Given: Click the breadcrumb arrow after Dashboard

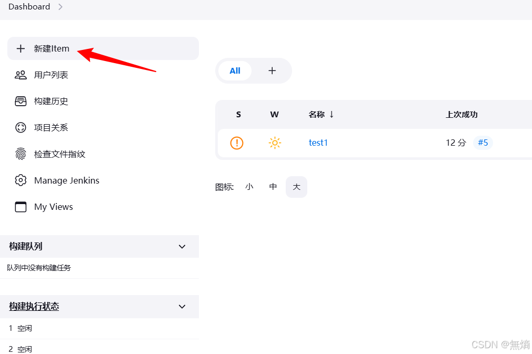Looking at the screenshot, I should pos(60,7).
